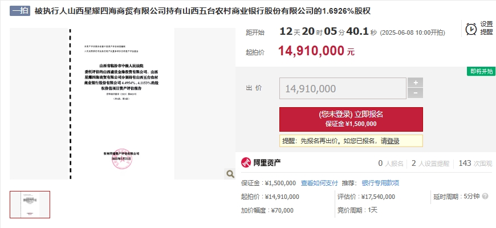Click the auction title about 山西五台农村商业银行股权
The width and height of the screenshot is (496, 228).
pos(202,11)
